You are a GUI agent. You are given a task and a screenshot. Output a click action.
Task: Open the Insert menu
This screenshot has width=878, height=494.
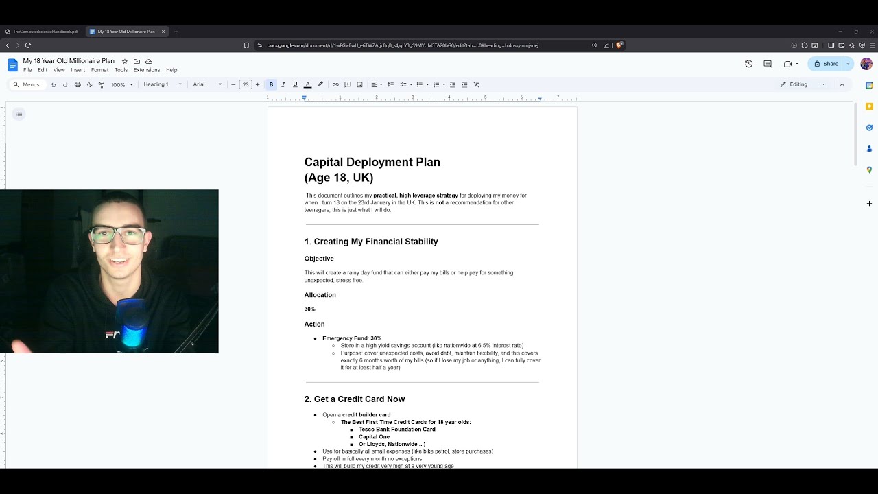(78, 70)
